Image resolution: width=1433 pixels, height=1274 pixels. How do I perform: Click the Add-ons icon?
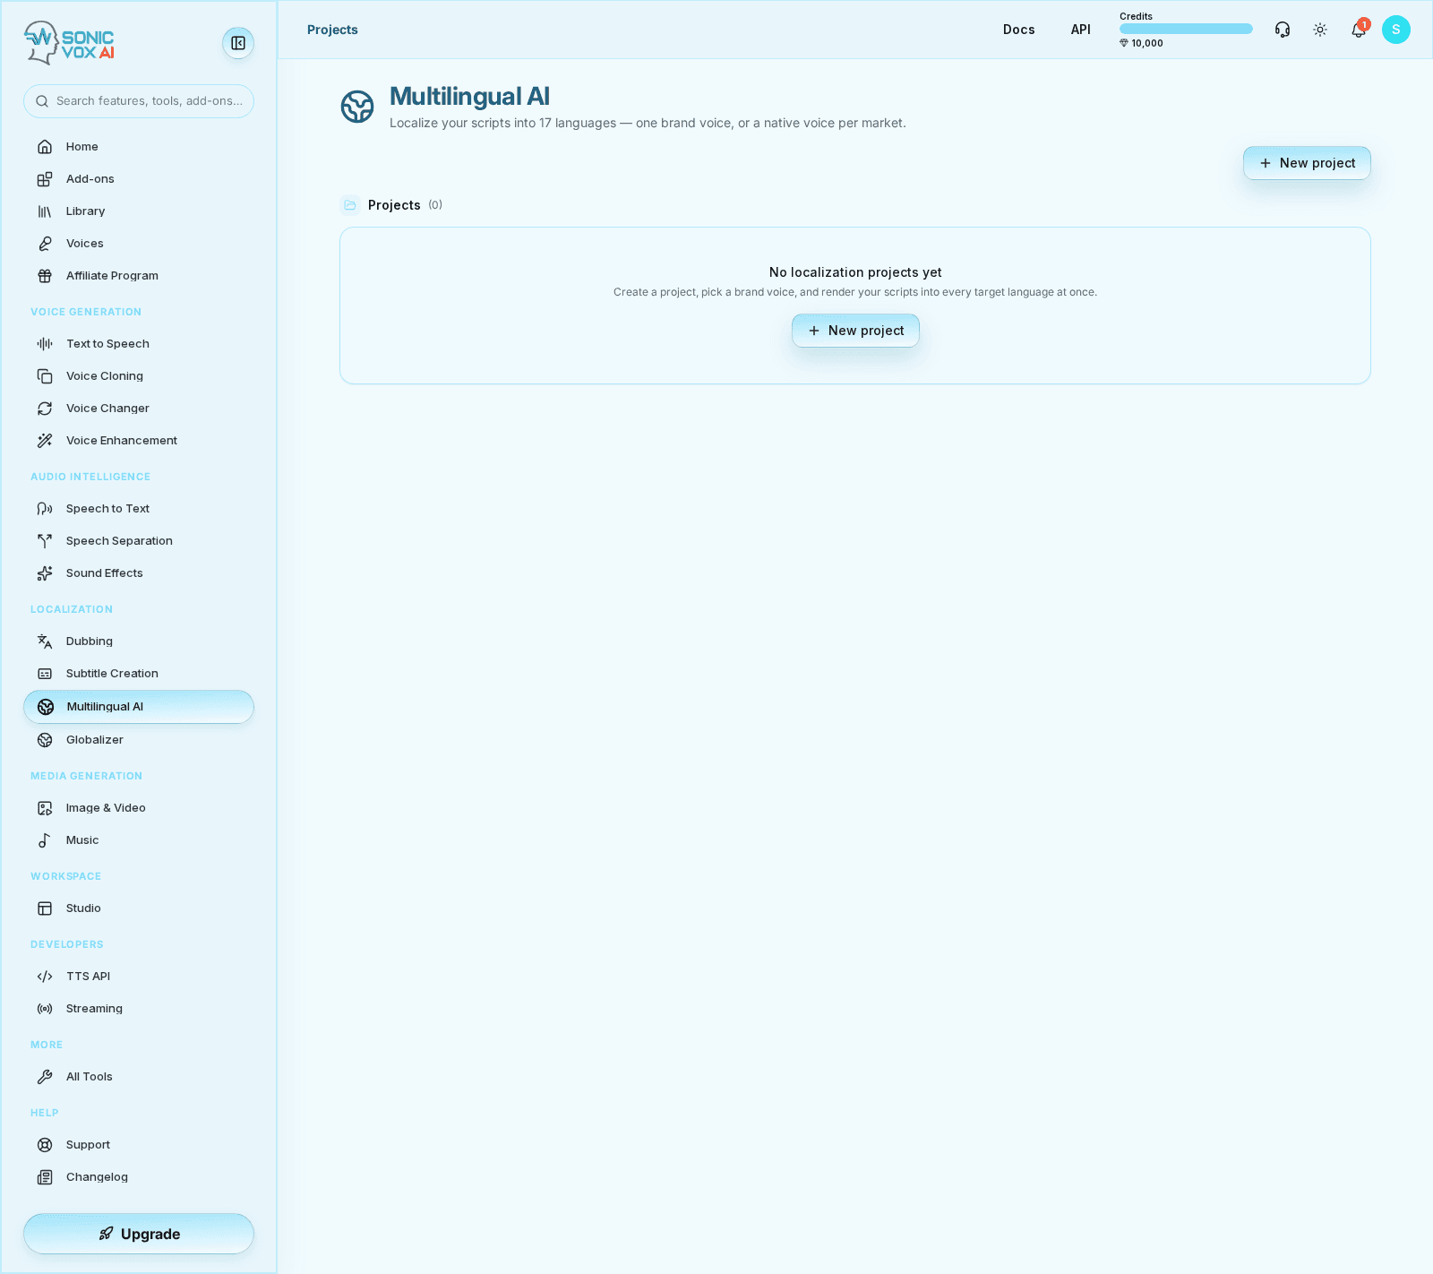45,179
